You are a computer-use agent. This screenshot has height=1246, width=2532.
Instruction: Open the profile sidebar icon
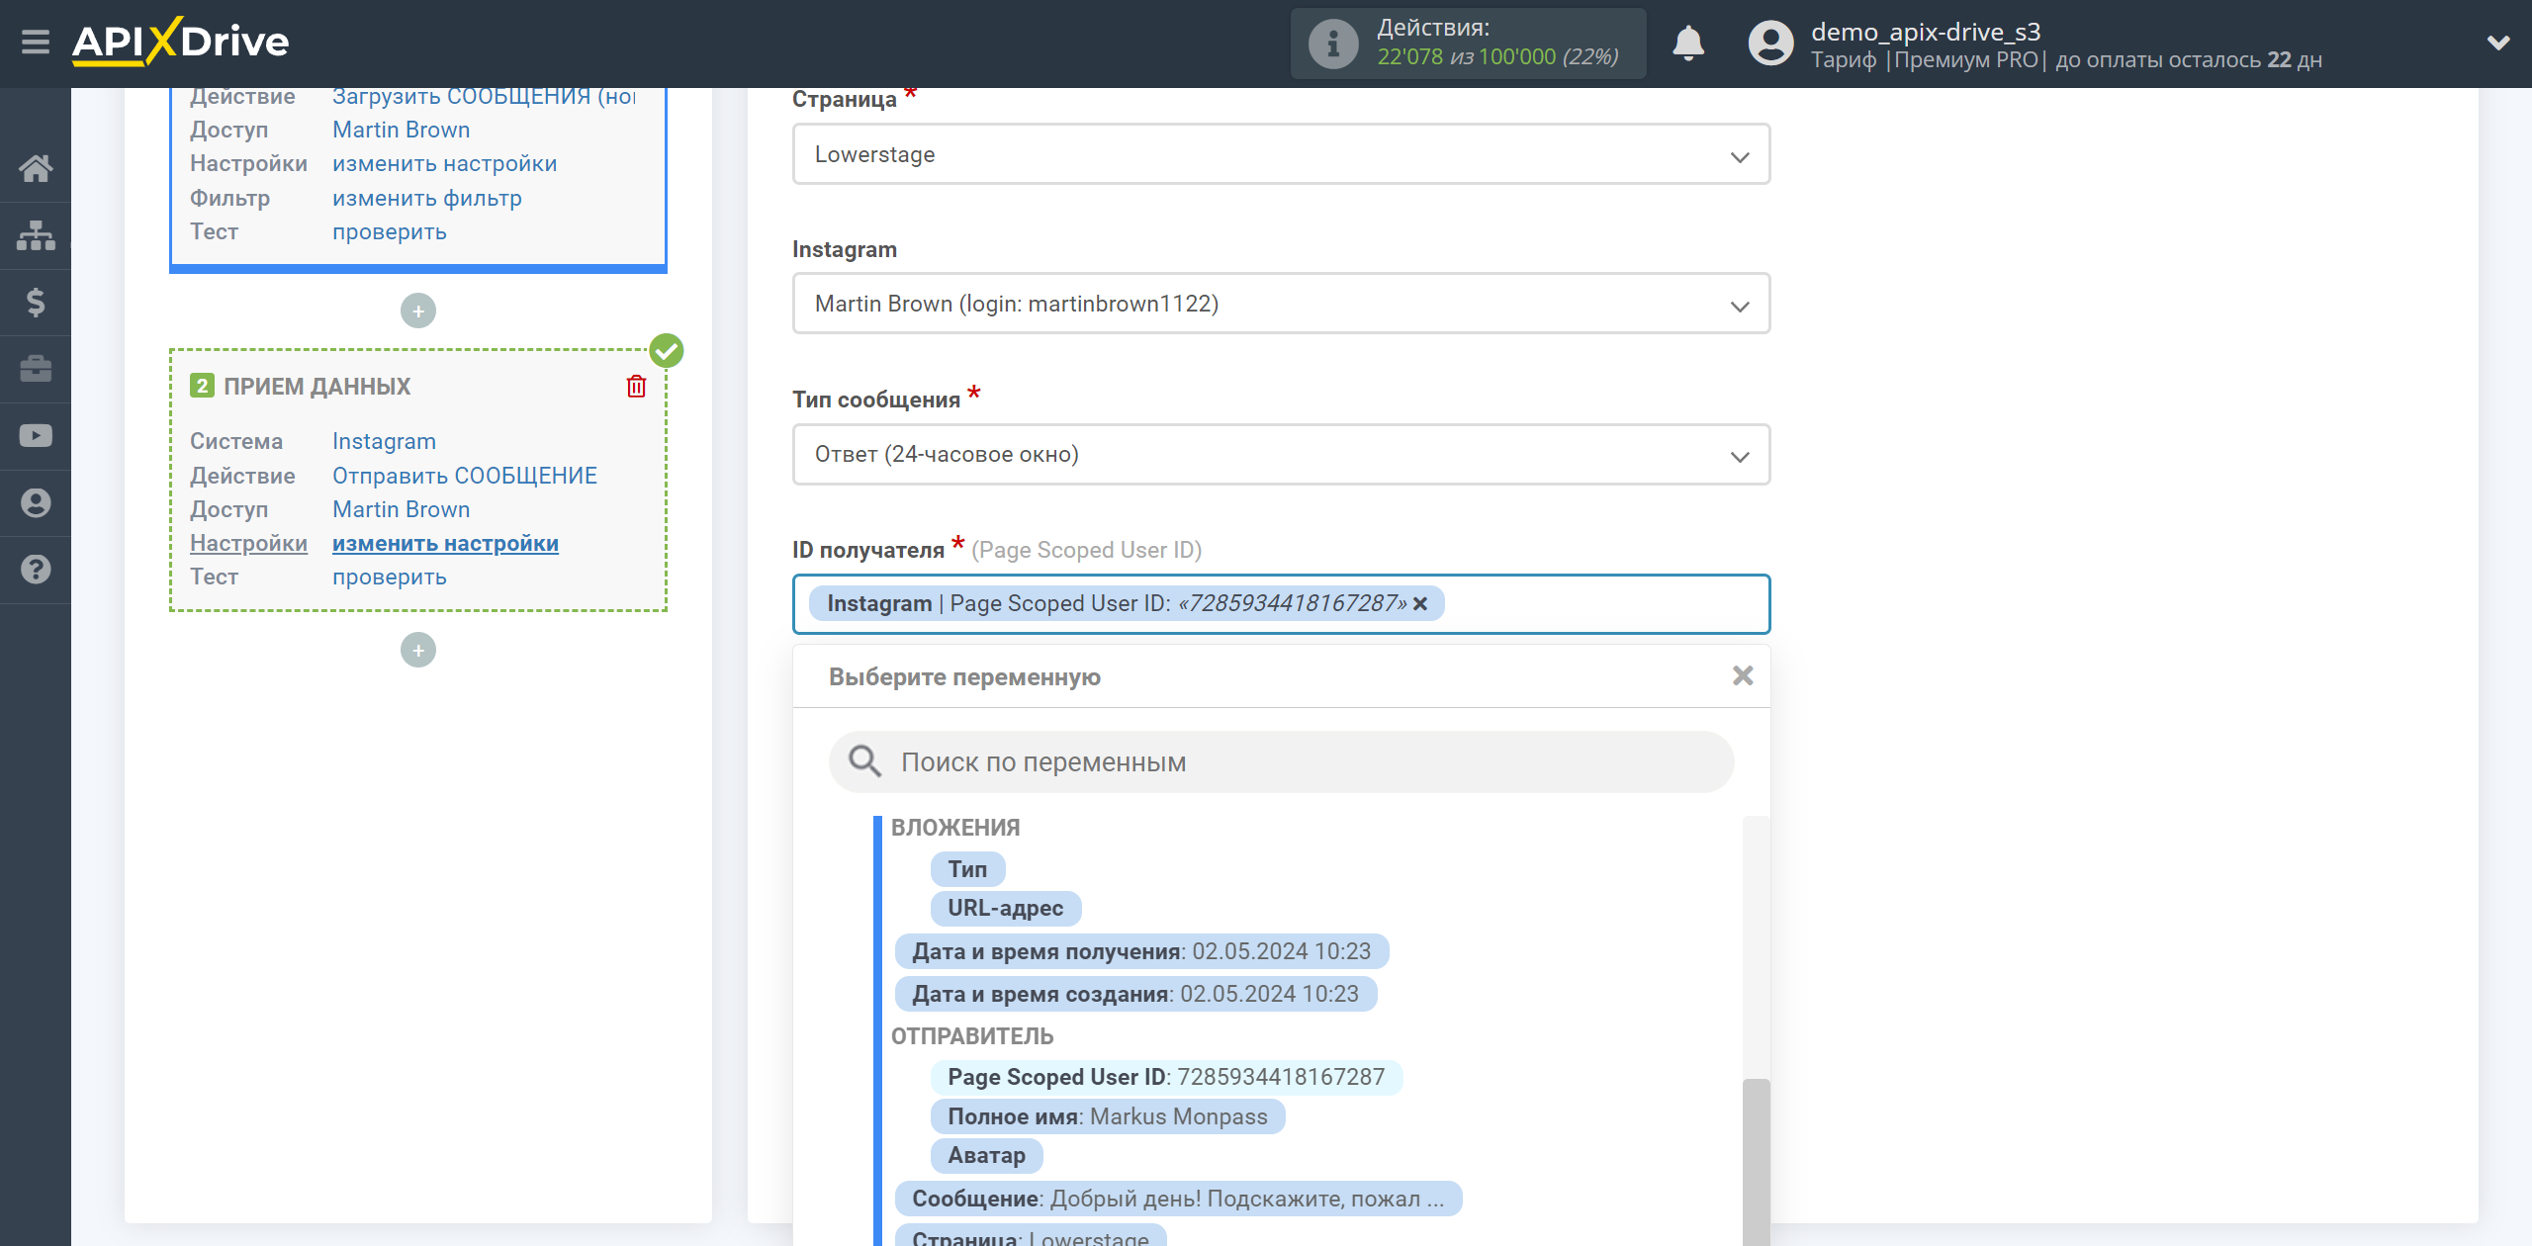pyautogui.click(x=36, y=503)
